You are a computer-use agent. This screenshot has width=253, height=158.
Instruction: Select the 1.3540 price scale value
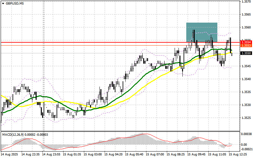coord(246,79)
